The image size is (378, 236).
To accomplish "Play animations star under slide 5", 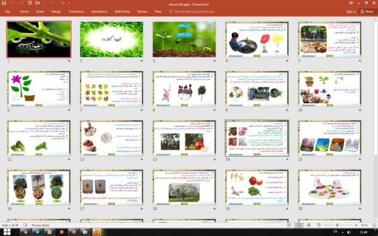I will pyautogui.click(x=360, y=60).
